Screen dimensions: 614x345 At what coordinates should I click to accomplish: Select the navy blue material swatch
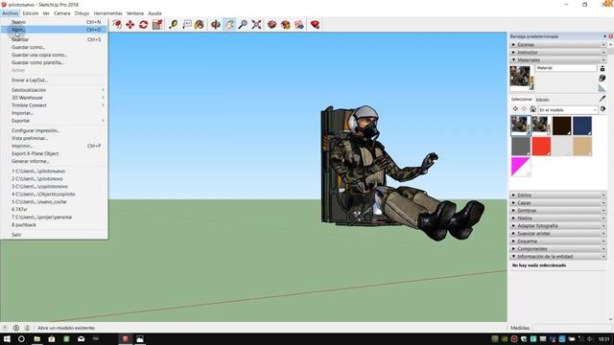tap(582, 126)
